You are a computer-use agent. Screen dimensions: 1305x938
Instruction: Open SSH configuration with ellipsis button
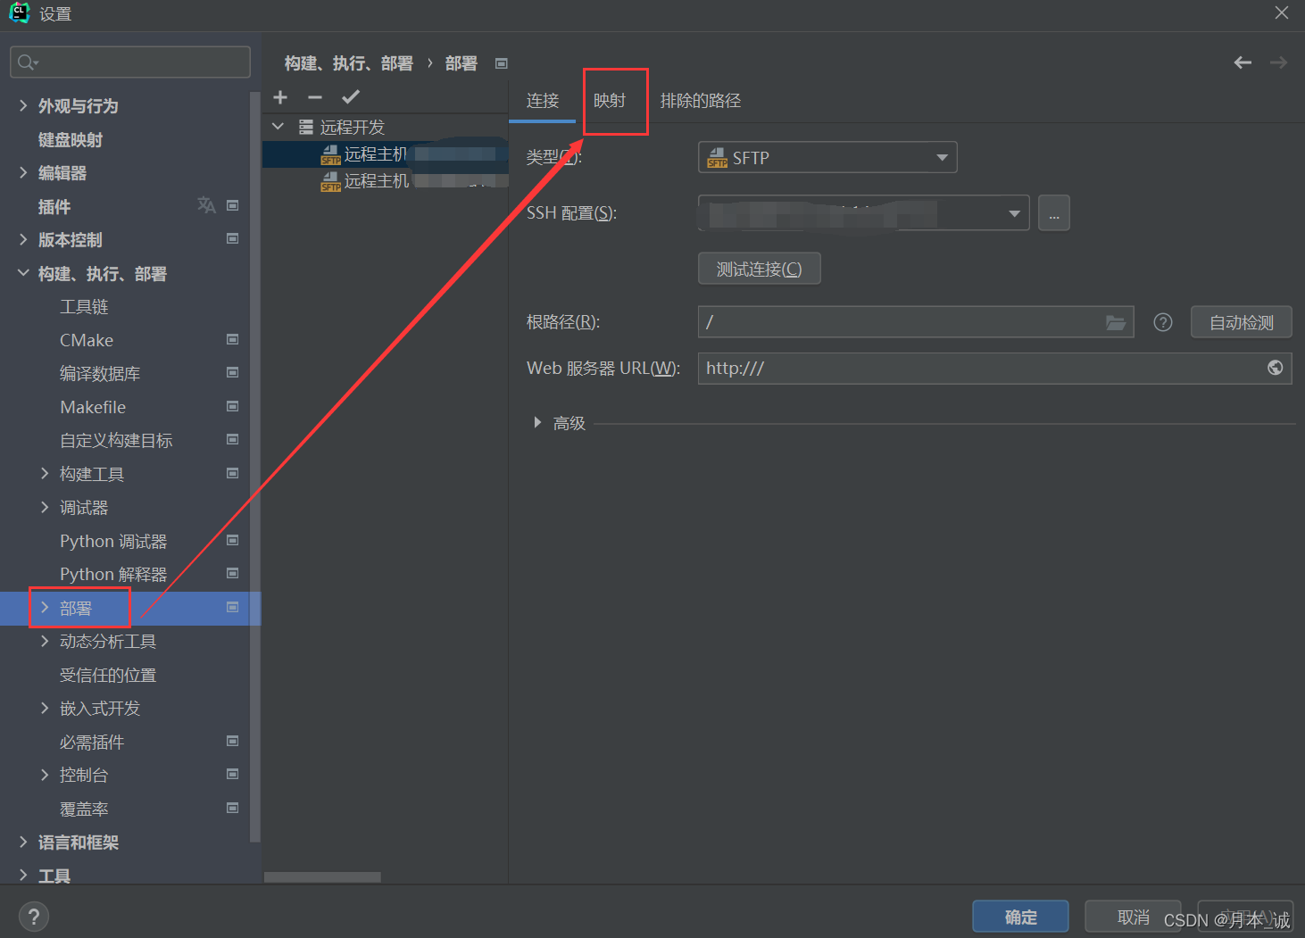tap(1054, 213)
